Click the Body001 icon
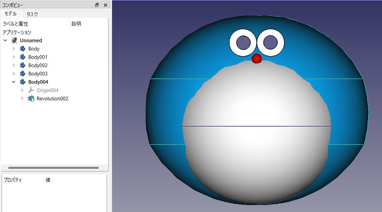382x212 pixels. 22,57
